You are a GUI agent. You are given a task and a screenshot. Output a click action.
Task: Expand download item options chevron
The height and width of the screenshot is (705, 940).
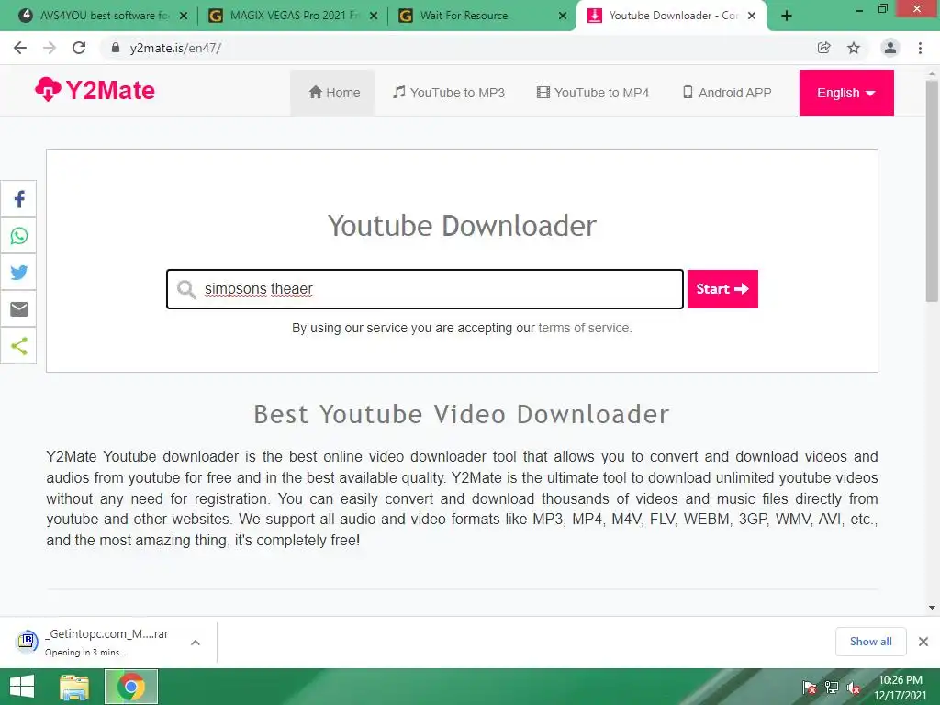click(x=196, y=642)
